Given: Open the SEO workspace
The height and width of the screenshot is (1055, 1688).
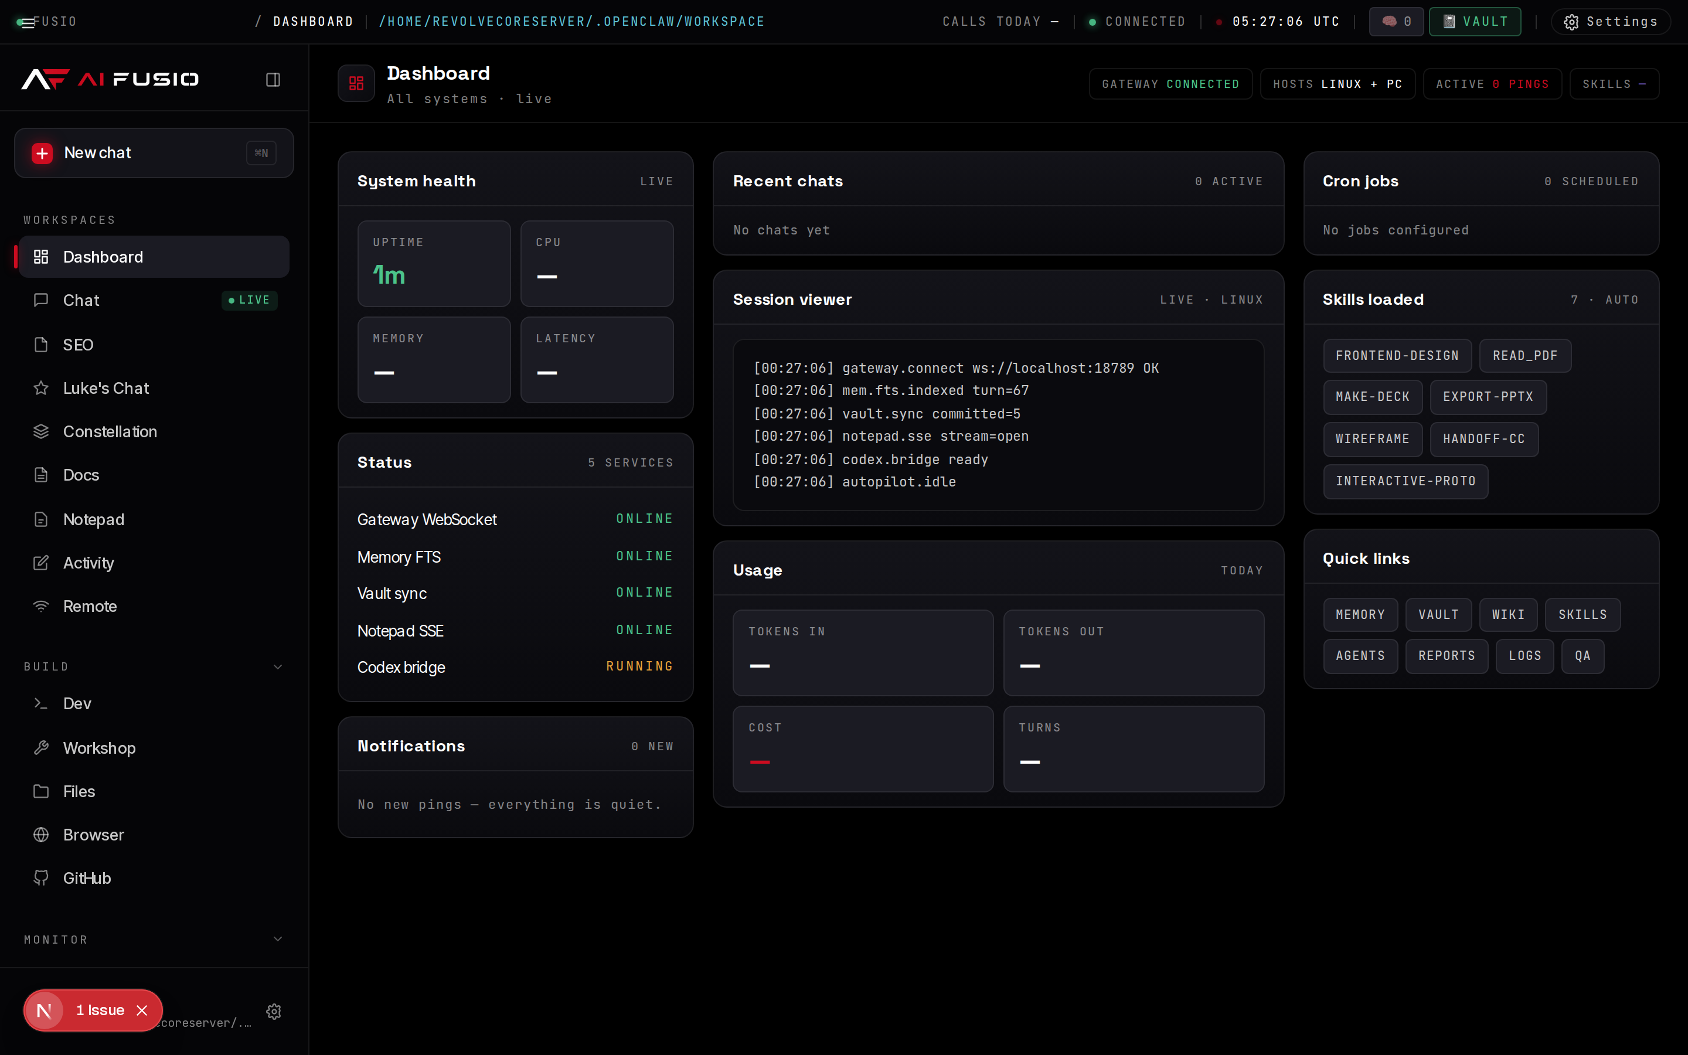Looking at the screenshot, I should click(154, 345).
